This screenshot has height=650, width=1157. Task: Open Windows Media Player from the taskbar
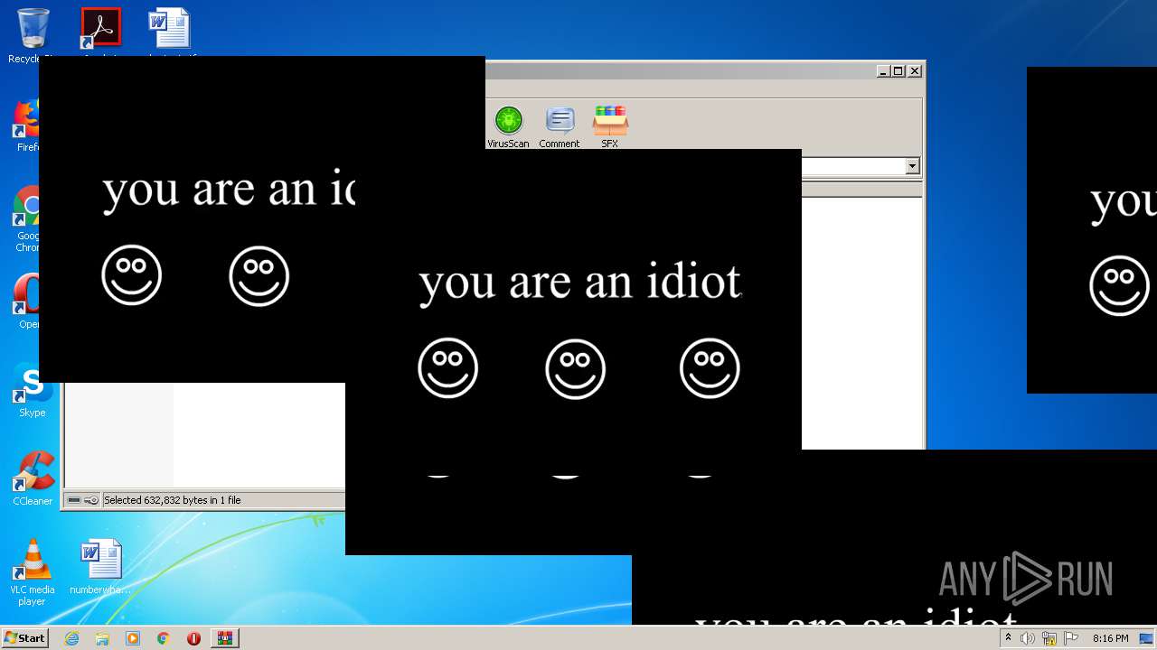[133, 638]
